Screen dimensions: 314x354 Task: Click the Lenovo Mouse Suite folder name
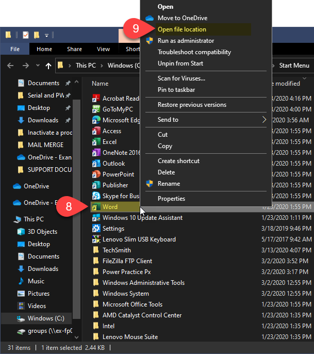pyautogui.click(x=130, y=337)
